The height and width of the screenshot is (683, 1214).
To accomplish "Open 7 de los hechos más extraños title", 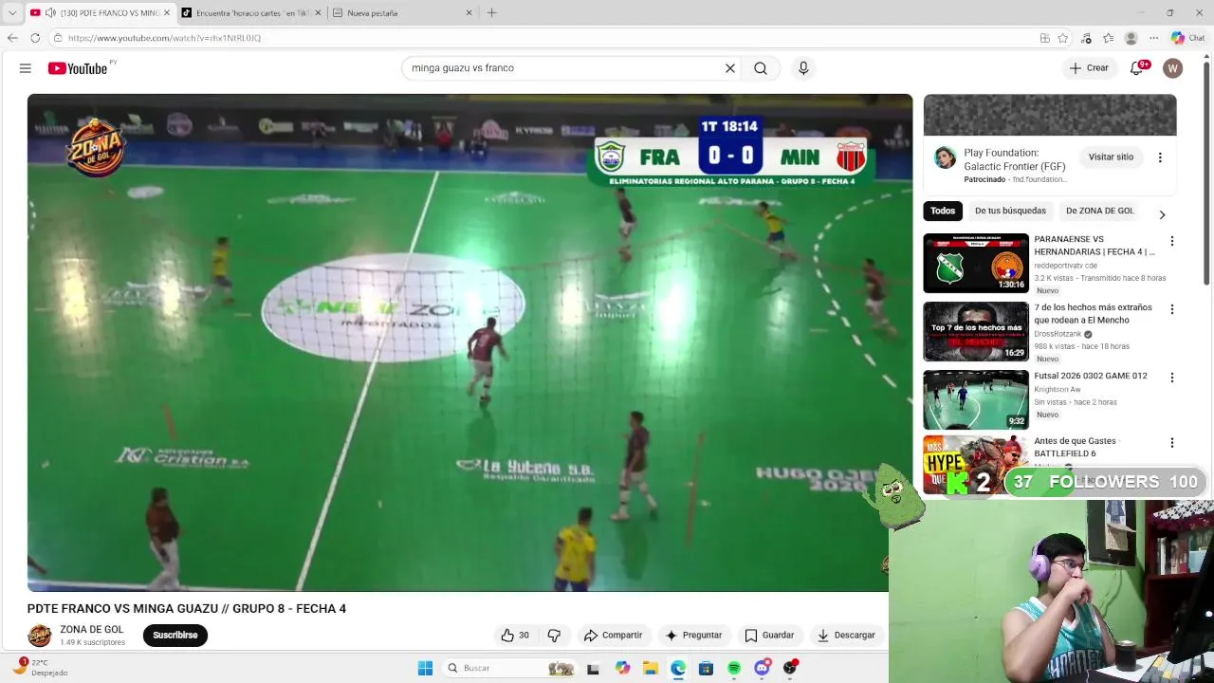I will tap(1093, 314).
